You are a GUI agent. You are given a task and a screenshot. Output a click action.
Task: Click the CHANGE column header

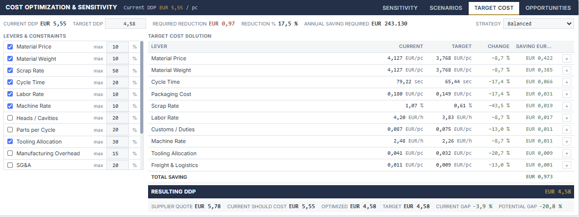(499, 47)
